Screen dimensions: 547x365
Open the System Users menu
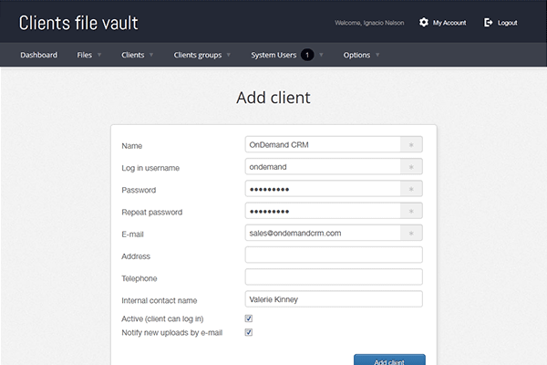point(273,55)
